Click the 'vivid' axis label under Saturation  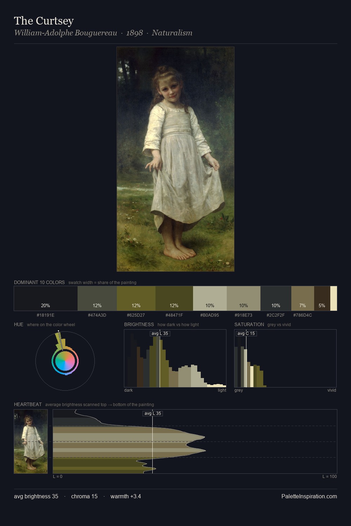[332, 390]
